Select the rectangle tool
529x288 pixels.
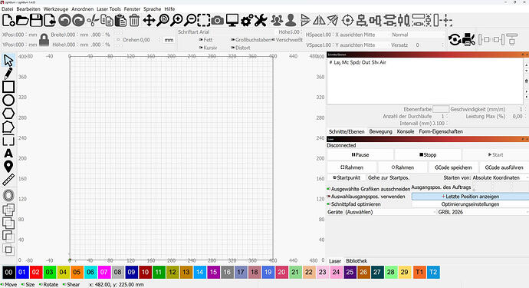[8, 87]
